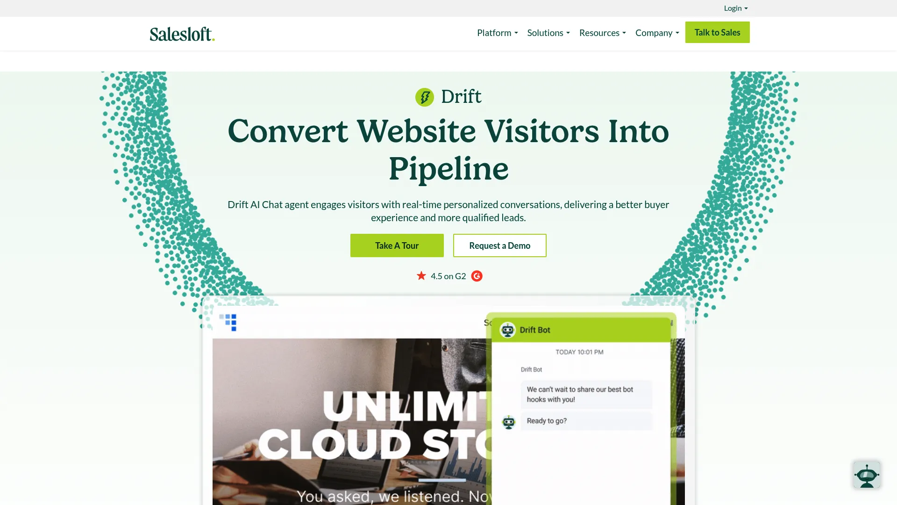This screenshot has width=897, height=505.
Task: Click the video progress bar in demo
Action: (x=442, y=480)
